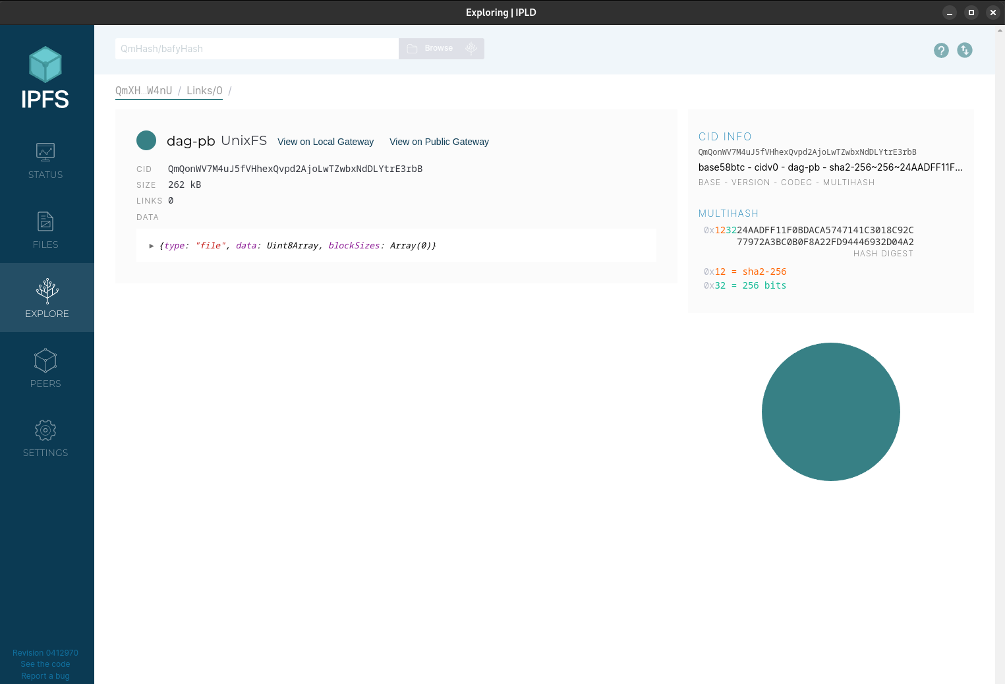Click the folder icon on Browse button
Image resolution: width=1005 pixels, height=684 pixels.
[413, 49]
